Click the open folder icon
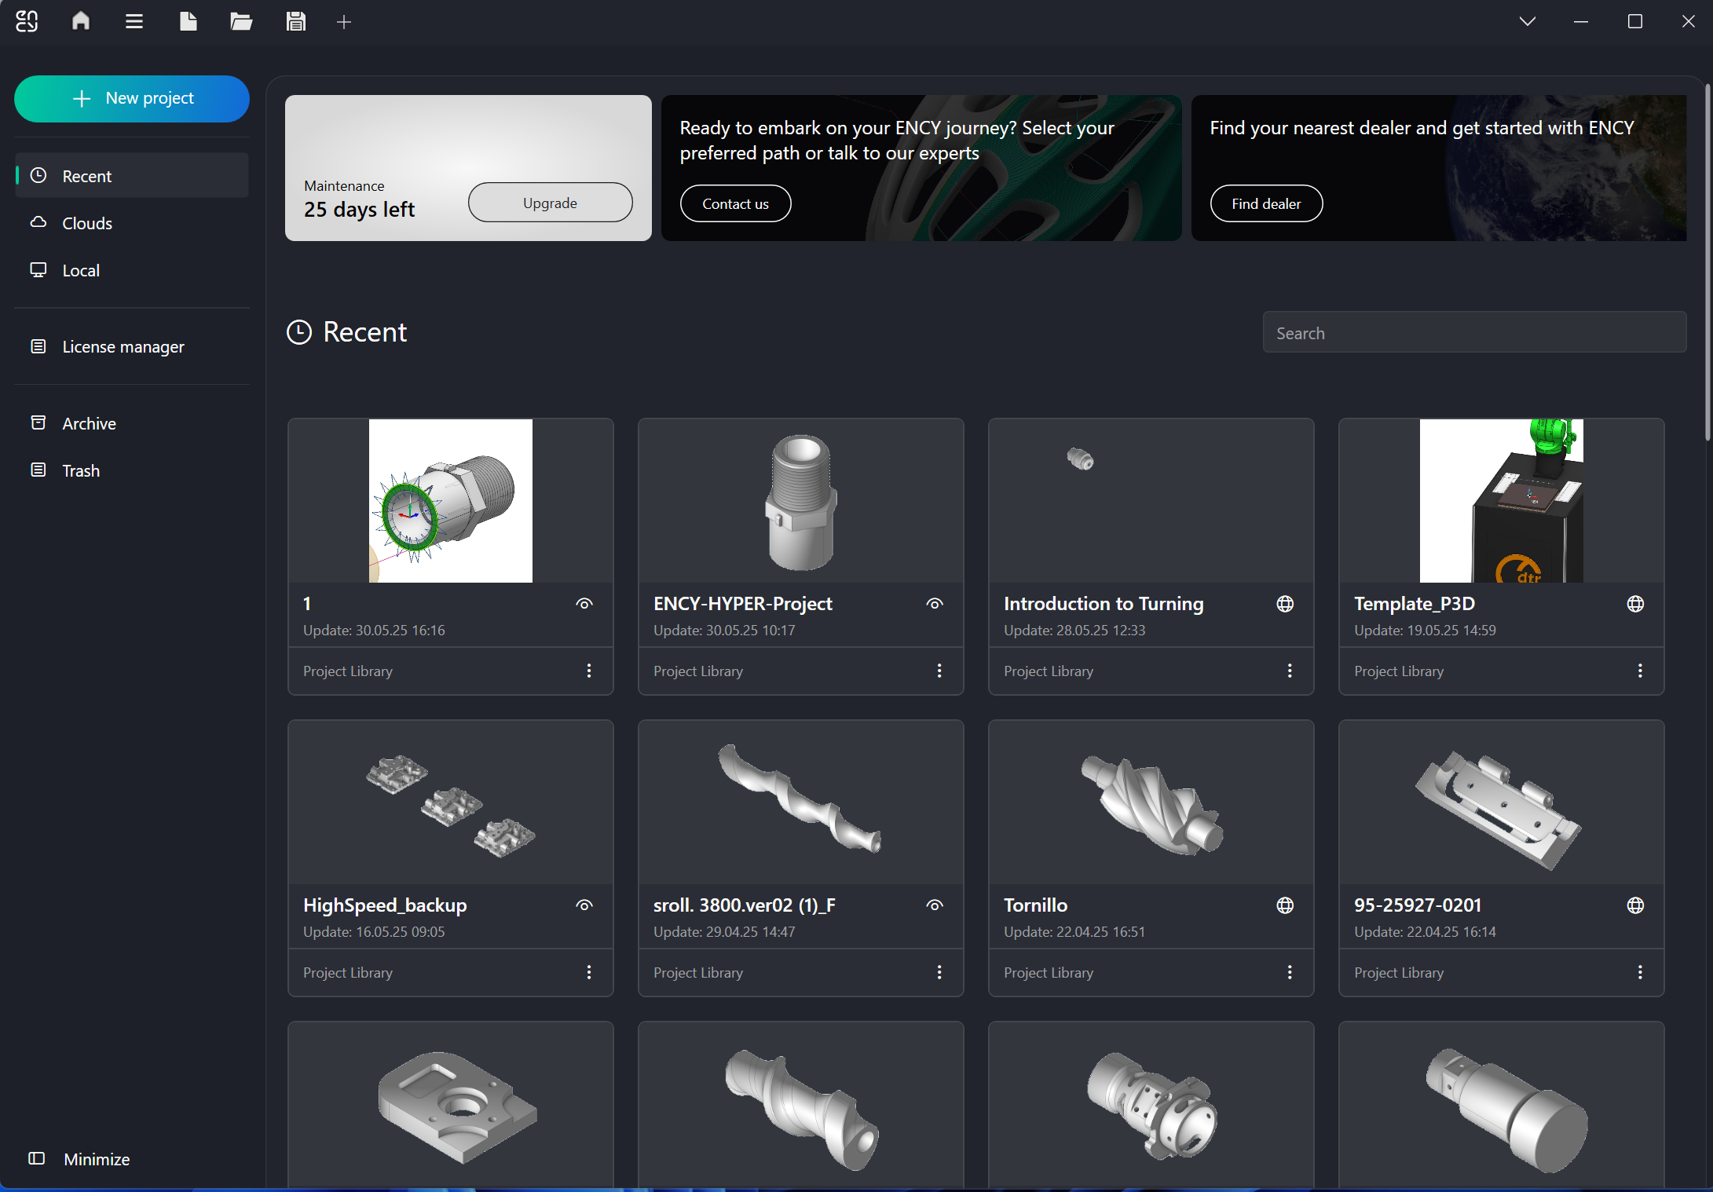 pyautogui.click(x=241, y=21)
